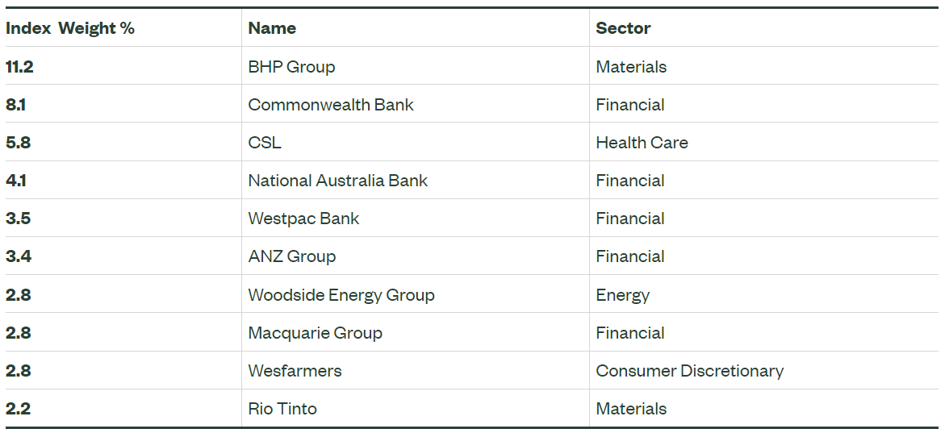The height and width of the screenshot is (433, 945).
Task: Click the Woodside Energy Group cell
Action: [341, 295]
